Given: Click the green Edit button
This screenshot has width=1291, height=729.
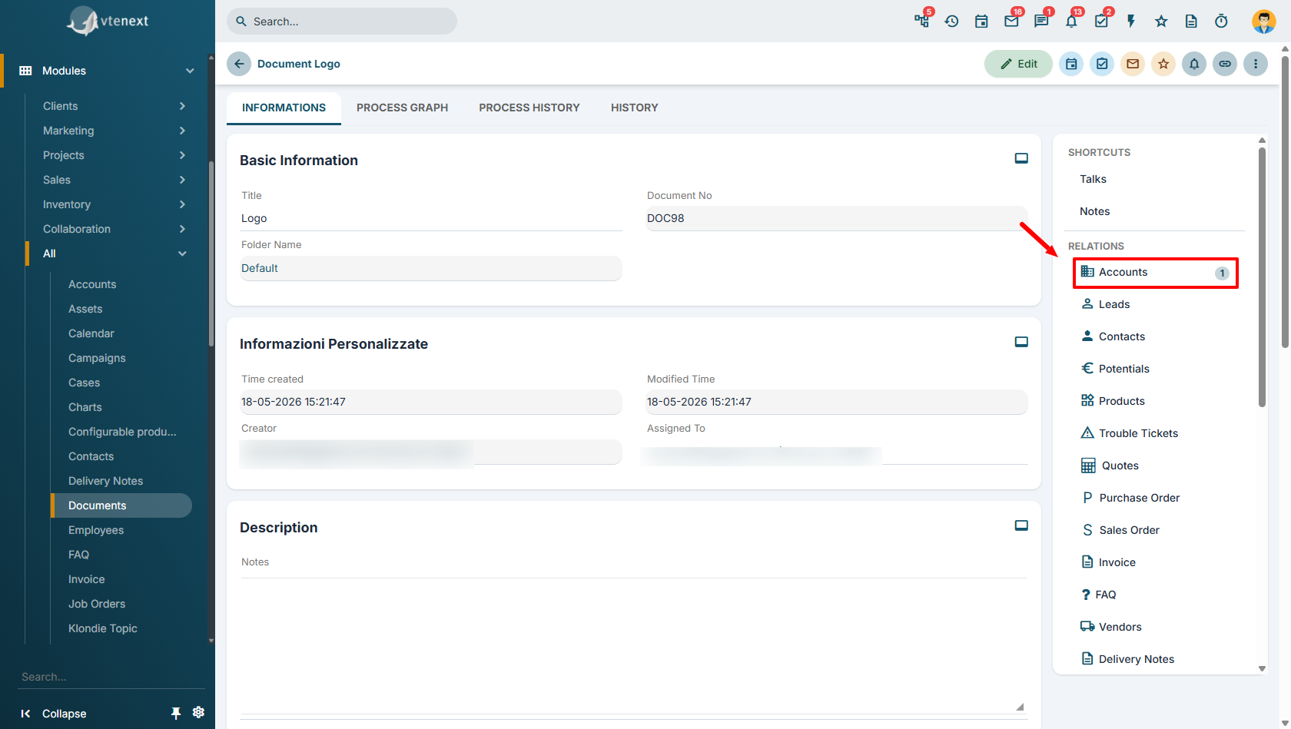Looking at the screenshot, I should click(1018, 64).
